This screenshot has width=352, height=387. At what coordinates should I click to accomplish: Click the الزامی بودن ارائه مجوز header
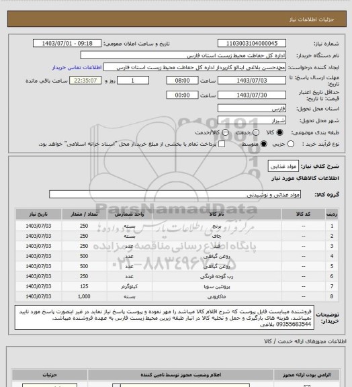[306, 375]
